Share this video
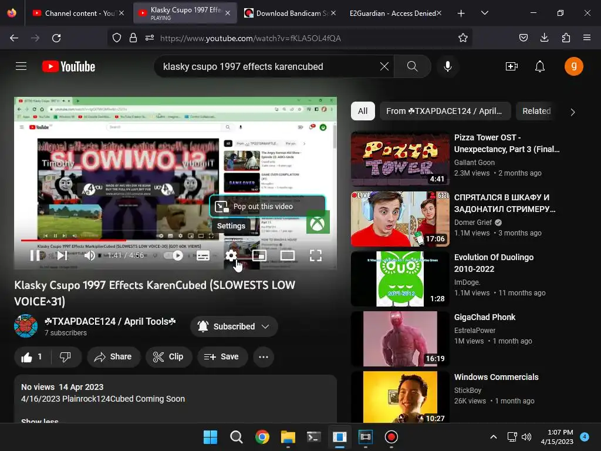Screen dimensions: 601x451 click(113, 357)
